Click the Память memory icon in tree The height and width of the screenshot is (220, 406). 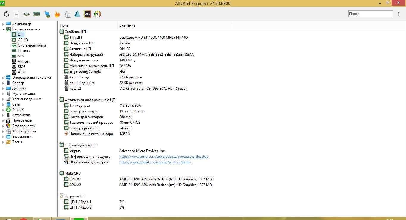pos(14,51)
